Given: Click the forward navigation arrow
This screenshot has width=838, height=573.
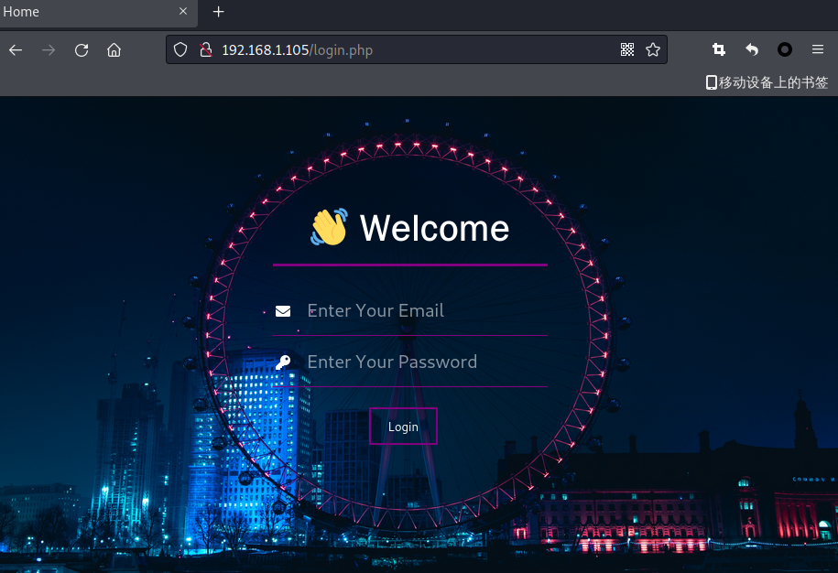Looking at the screenshot, I should [49, 50].
